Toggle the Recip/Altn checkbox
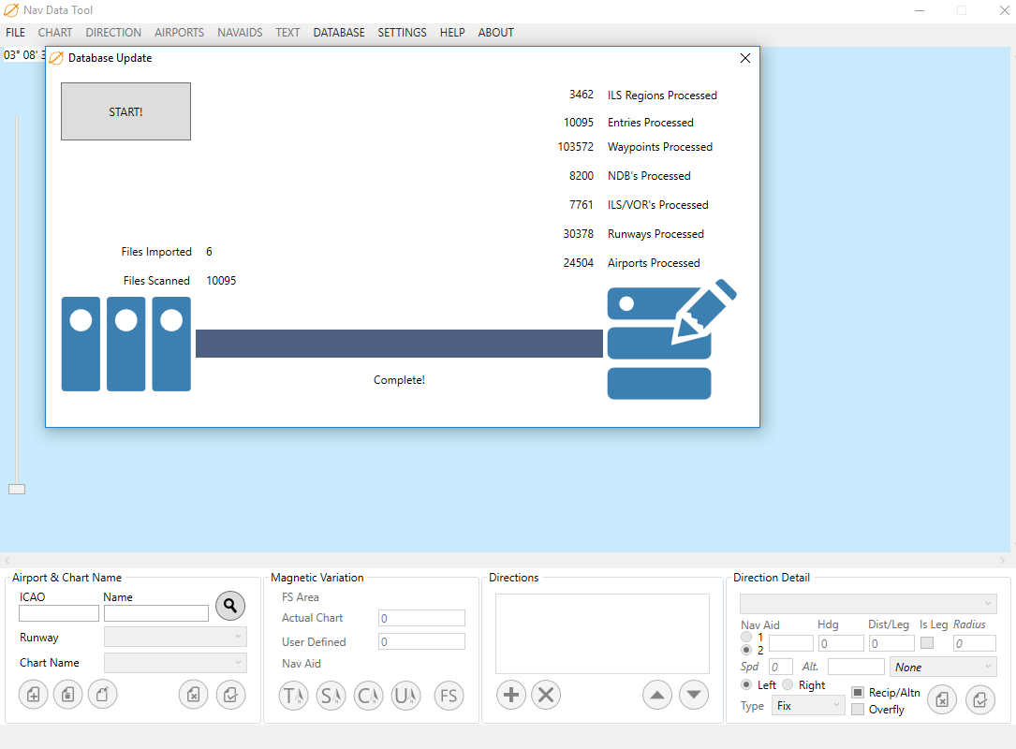The height and width of the screenshot is (749, 1016). coord(858,693)
